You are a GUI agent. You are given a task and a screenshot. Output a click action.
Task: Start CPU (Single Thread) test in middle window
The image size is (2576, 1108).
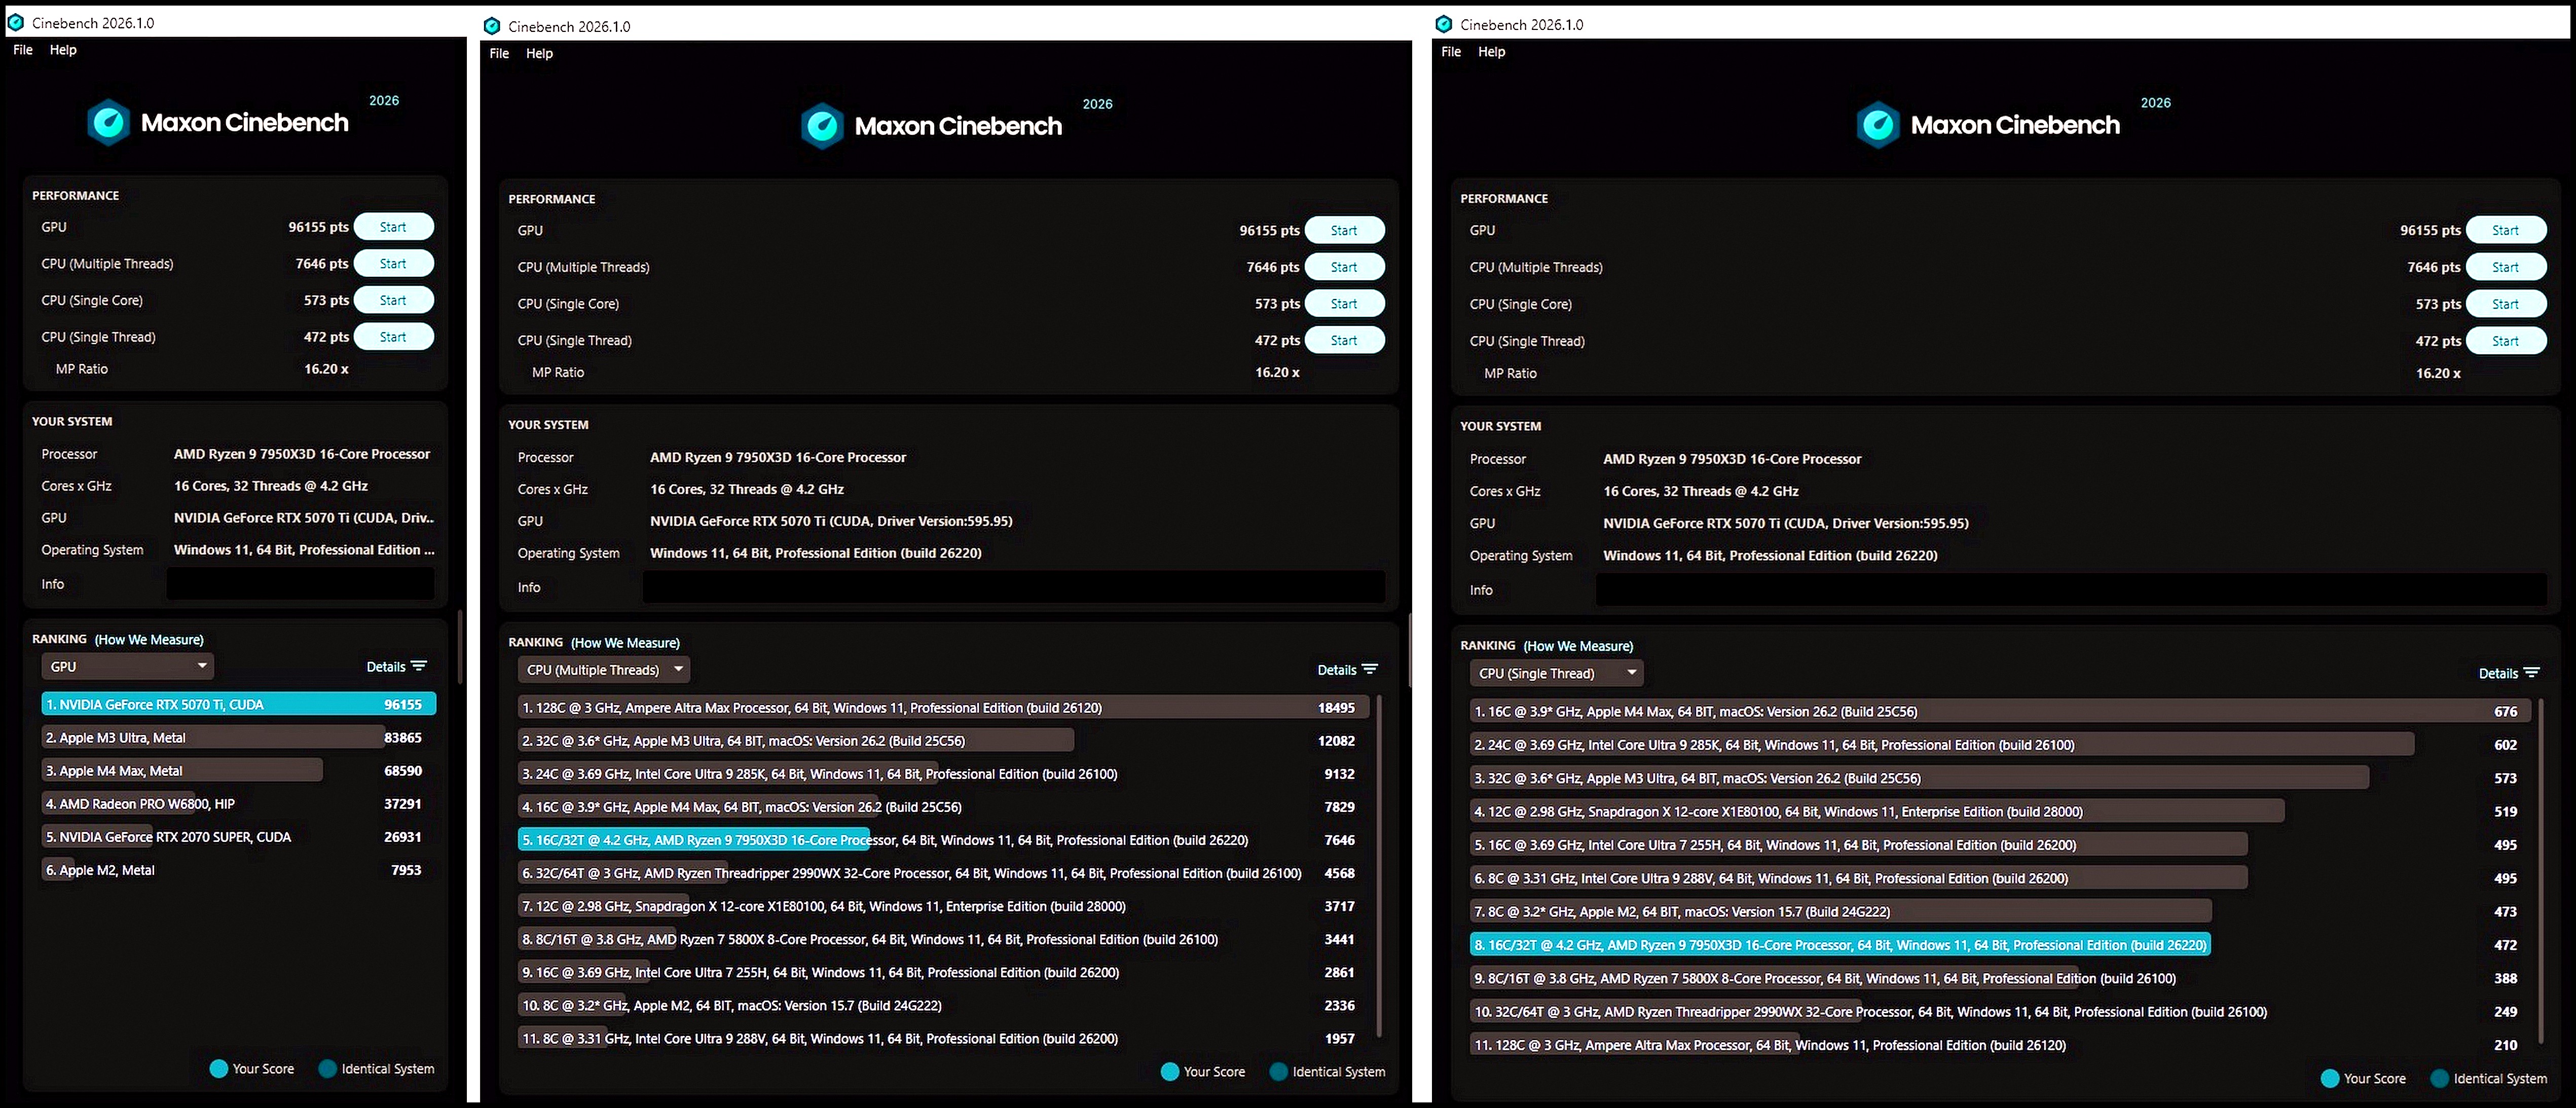pyautogui.click(x=1344, y=340)
